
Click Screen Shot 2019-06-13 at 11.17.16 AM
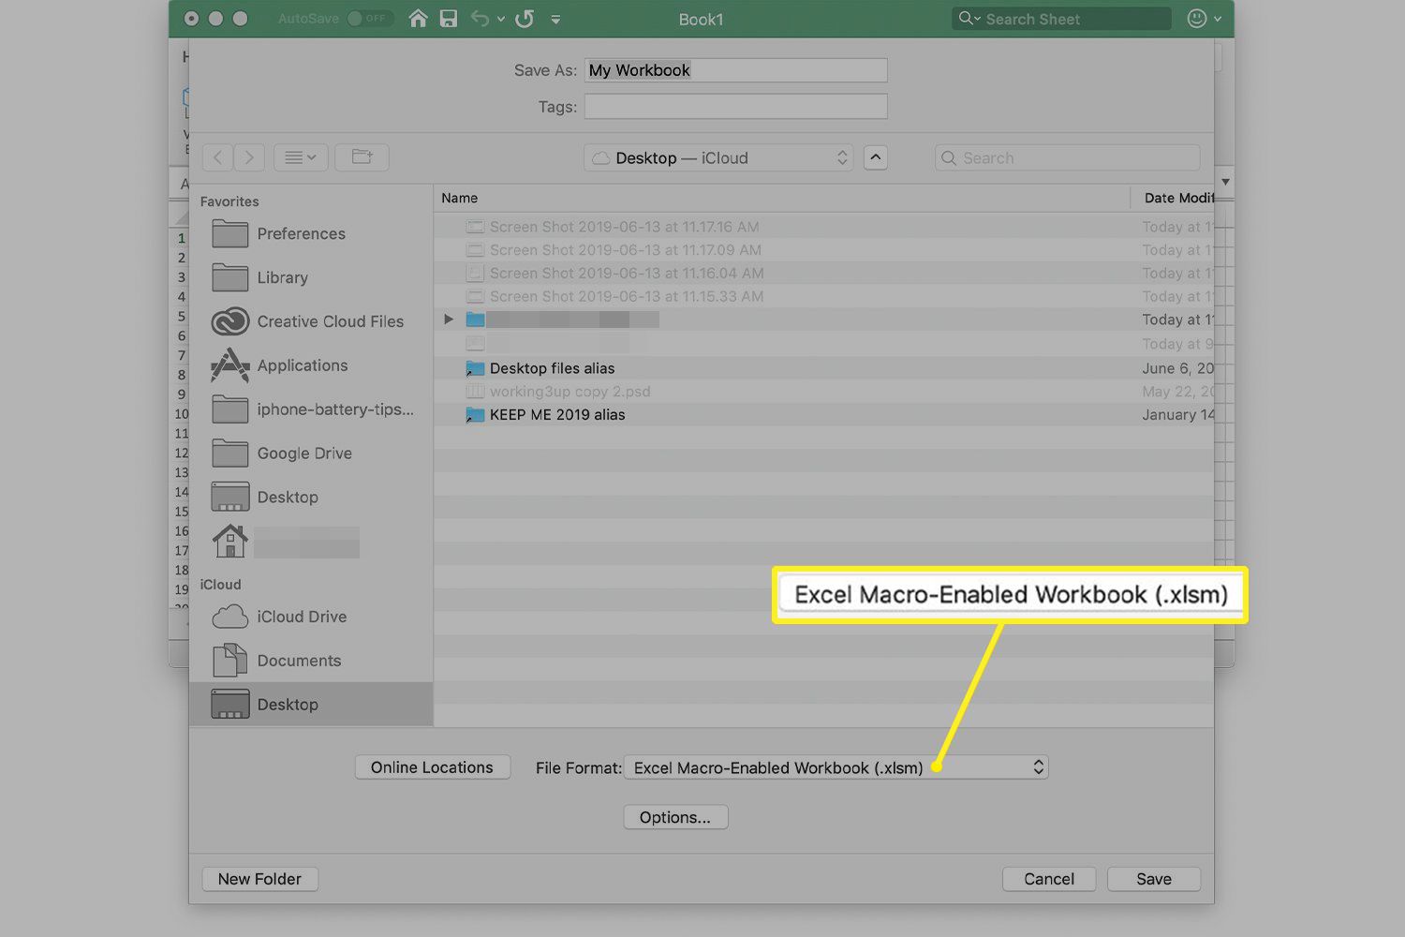pyautogui.click(x=823, y=227)
